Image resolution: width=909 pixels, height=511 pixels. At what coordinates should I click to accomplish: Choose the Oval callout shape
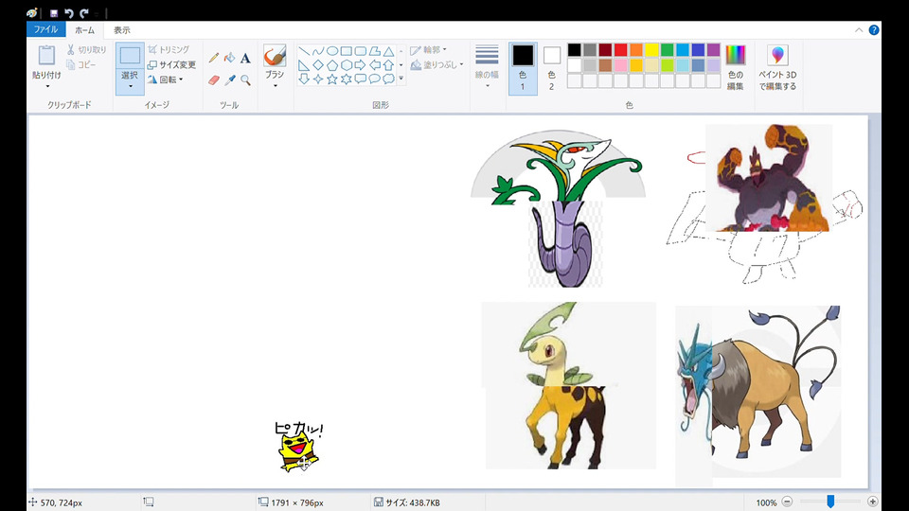click(x=375, y=79)
